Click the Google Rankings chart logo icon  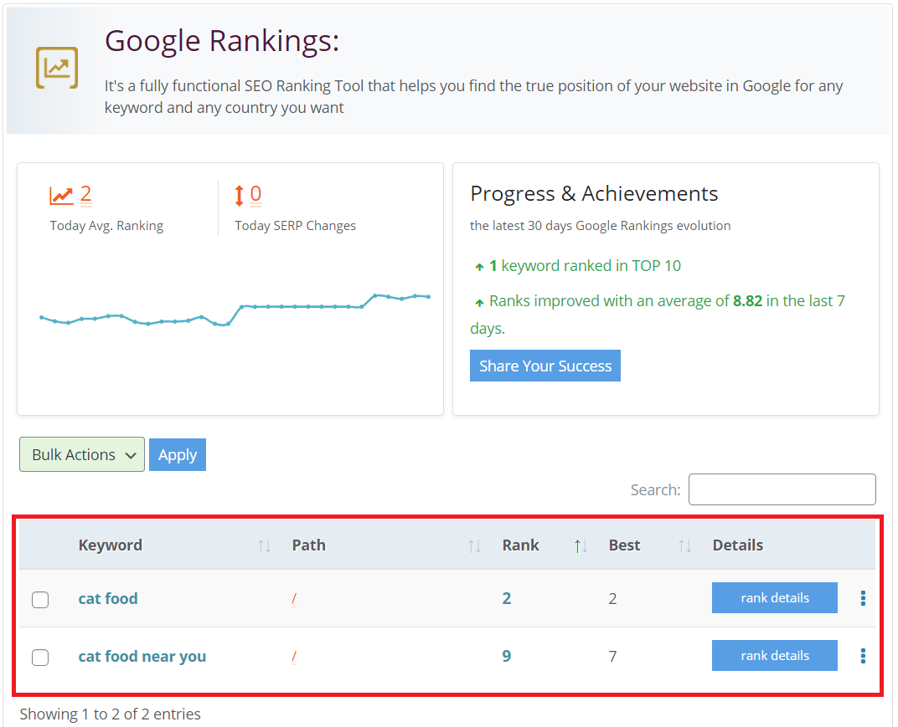pyautogui.click(x=57, y=68)
